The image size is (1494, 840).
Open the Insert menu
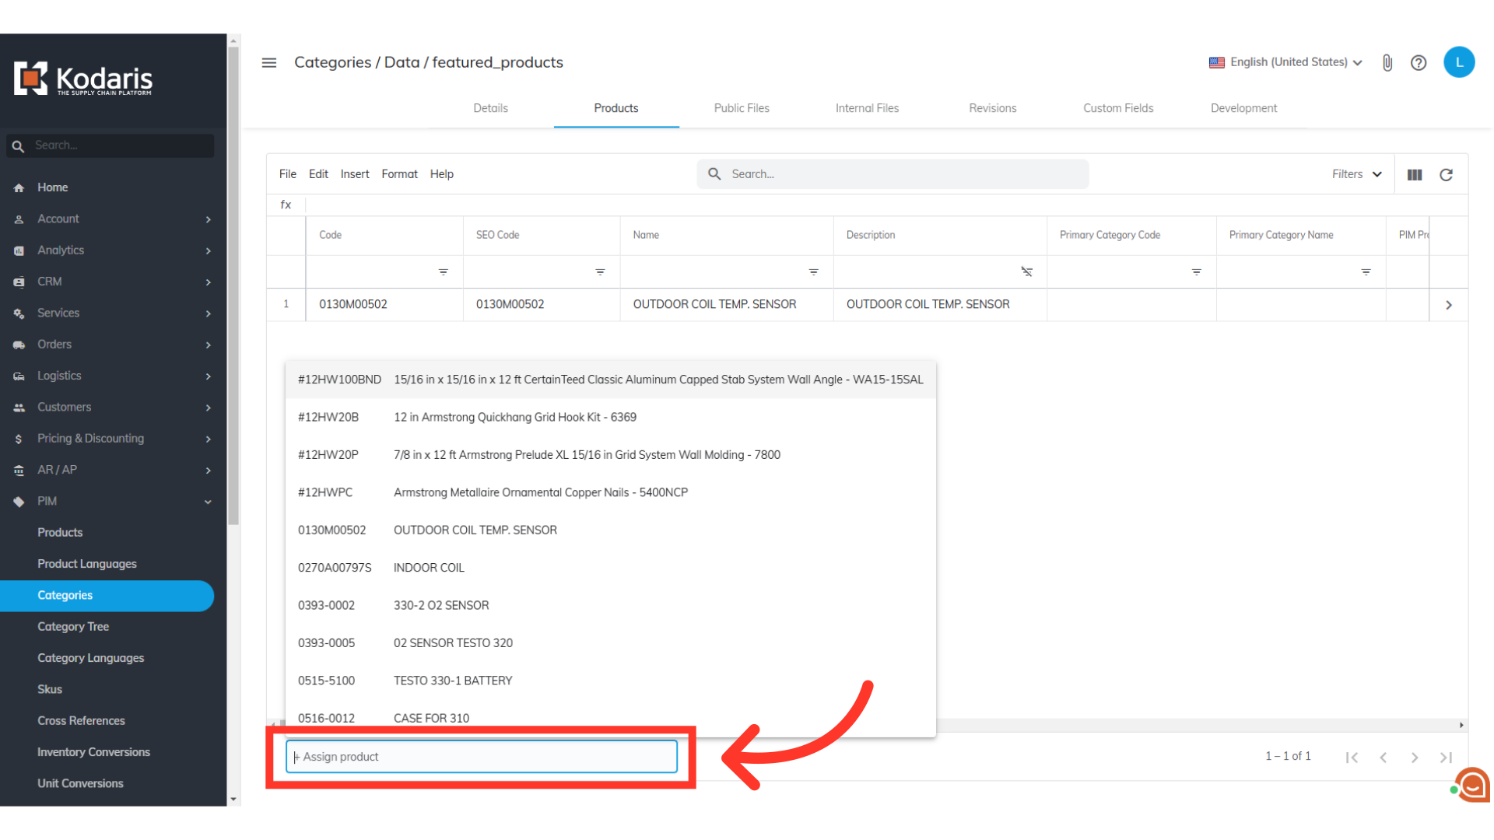[355, 174]
